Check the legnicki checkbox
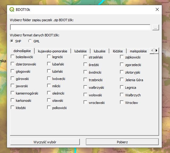The image size is (170, 153). pyautogui.click(x=49, y=56)
